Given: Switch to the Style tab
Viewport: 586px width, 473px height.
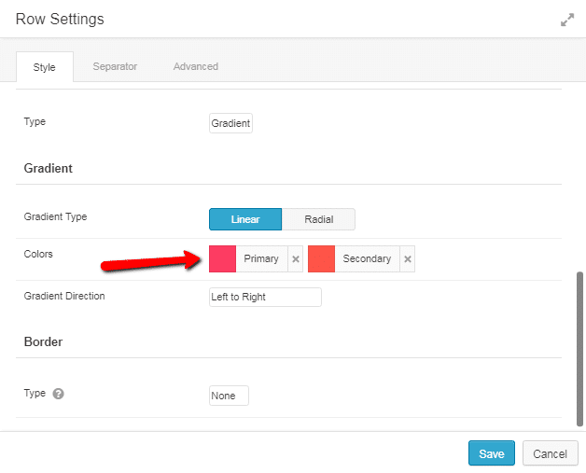Looking at the screenshot, I should (45, 67).
